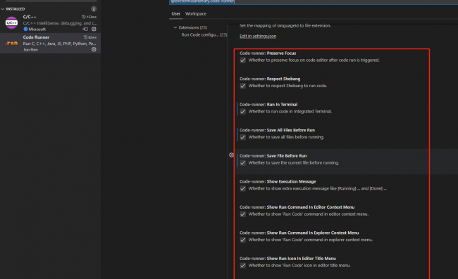Click the C/C++ extension logo icon
Viewport: 458px width, 279px height.
(12, 22)
